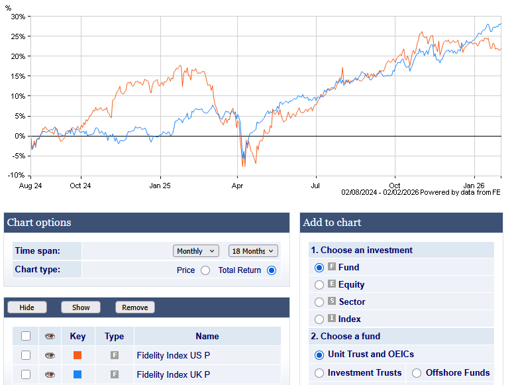Open the Monthly time span dropdown
The image size is (514, 385).
pos(196,251)
